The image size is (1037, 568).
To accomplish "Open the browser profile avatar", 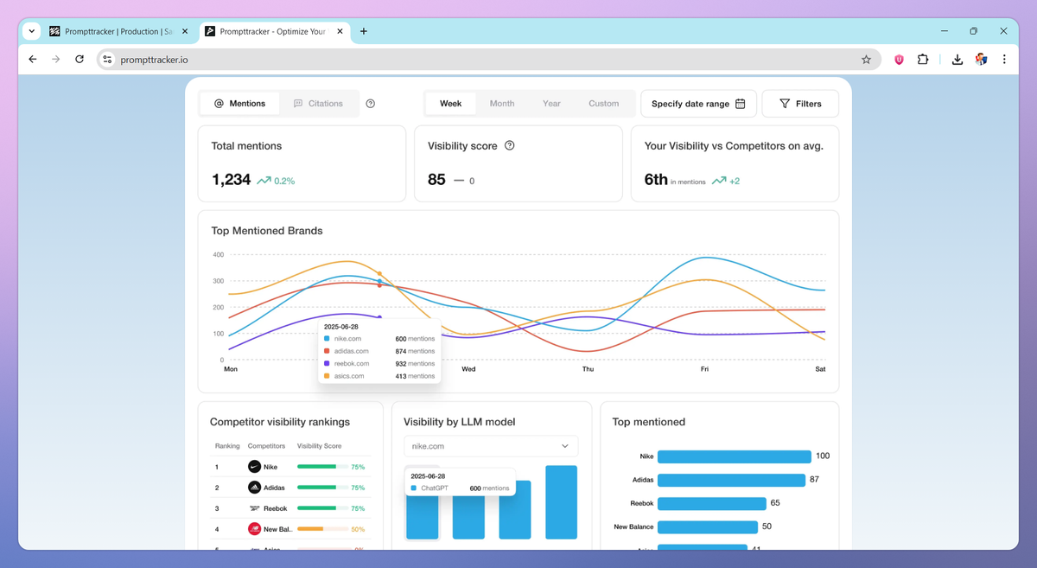I will point(981,60).
